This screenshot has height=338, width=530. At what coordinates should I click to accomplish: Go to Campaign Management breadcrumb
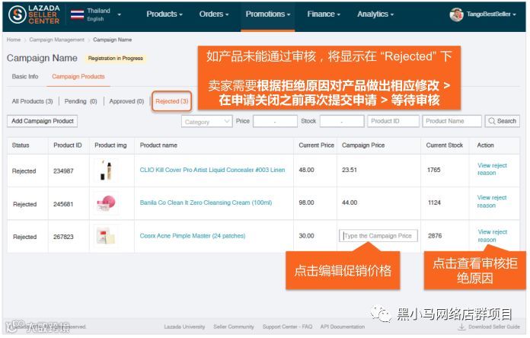point(56,40)
